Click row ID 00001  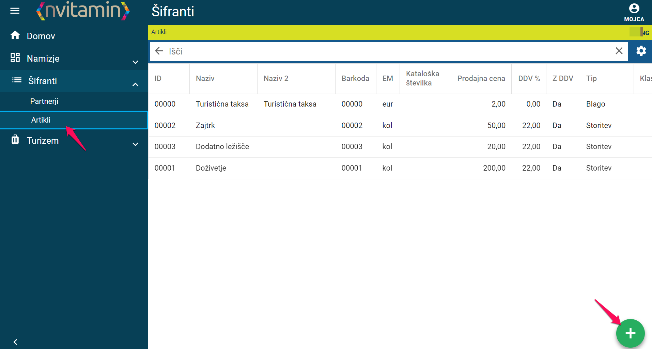(165, 168)
